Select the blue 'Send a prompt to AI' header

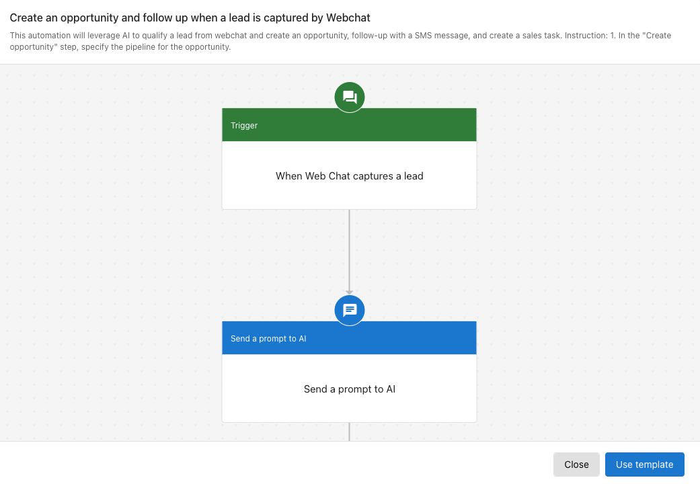click(349, 338)
